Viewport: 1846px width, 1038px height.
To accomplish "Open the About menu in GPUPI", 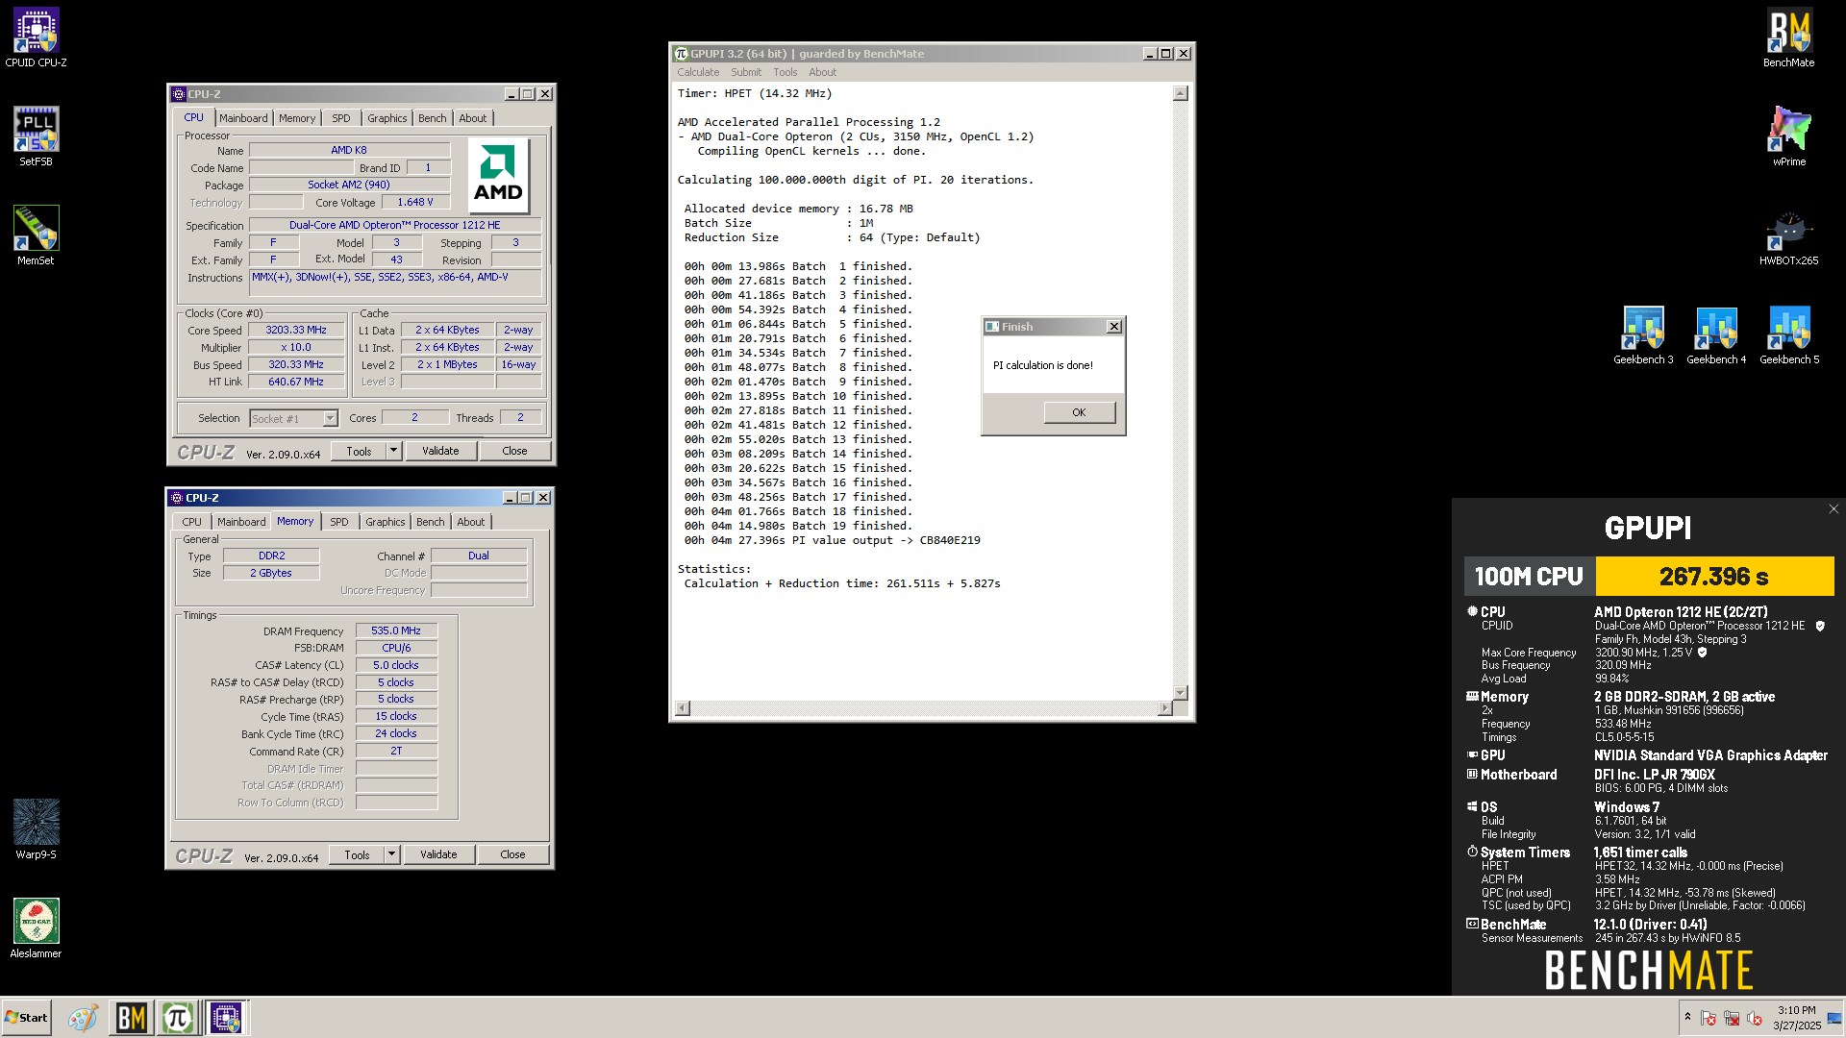I will point(822,72).
